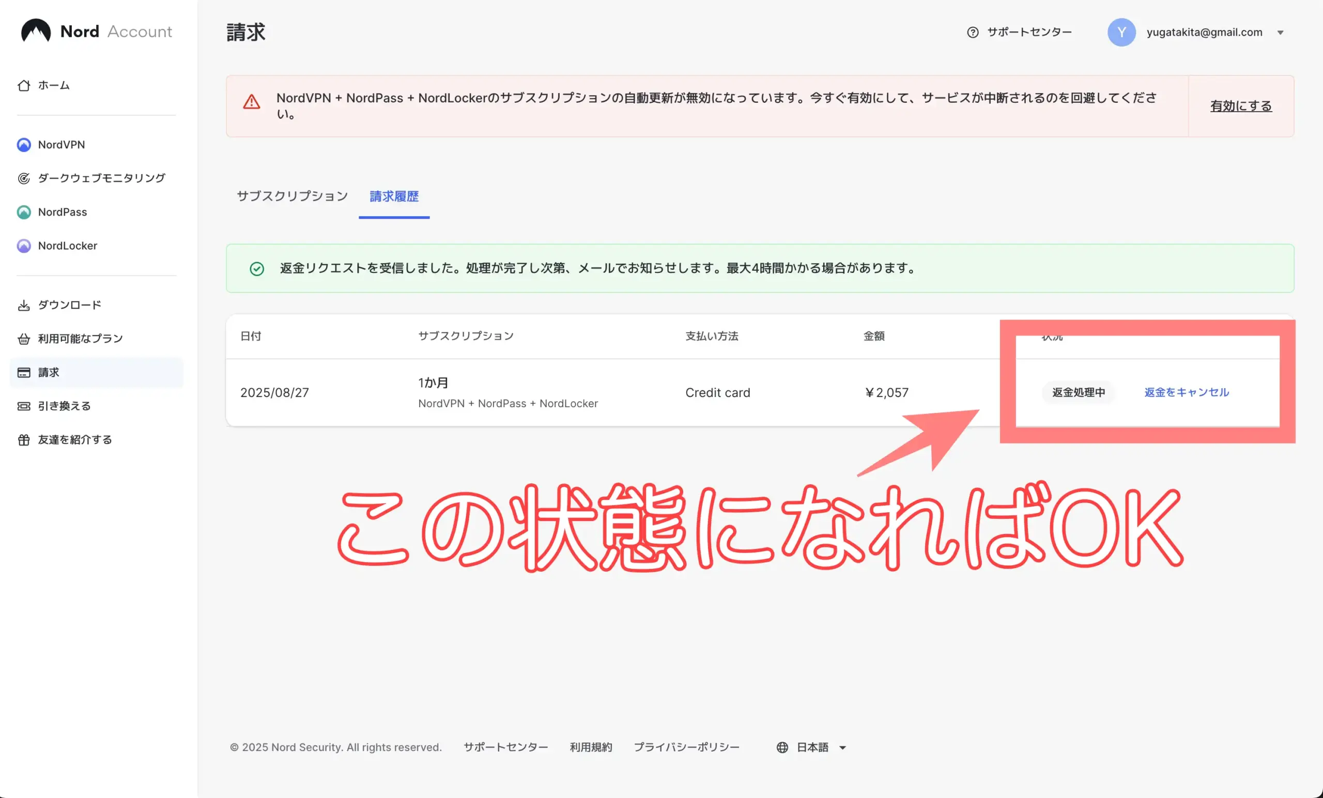Click the copyright Nord Security text
1323x798 pixels.
335,747
